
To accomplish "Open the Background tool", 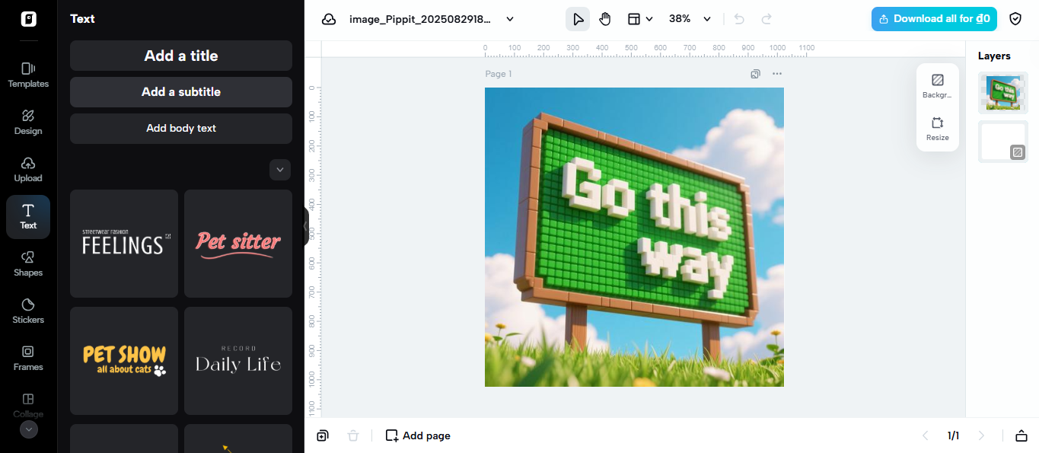I will (x=937, y=86).
